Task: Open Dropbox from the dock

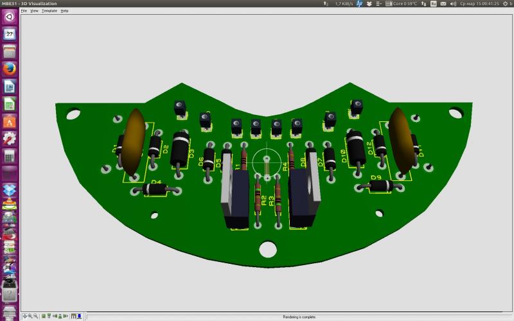Action: (x=10, y=190)
